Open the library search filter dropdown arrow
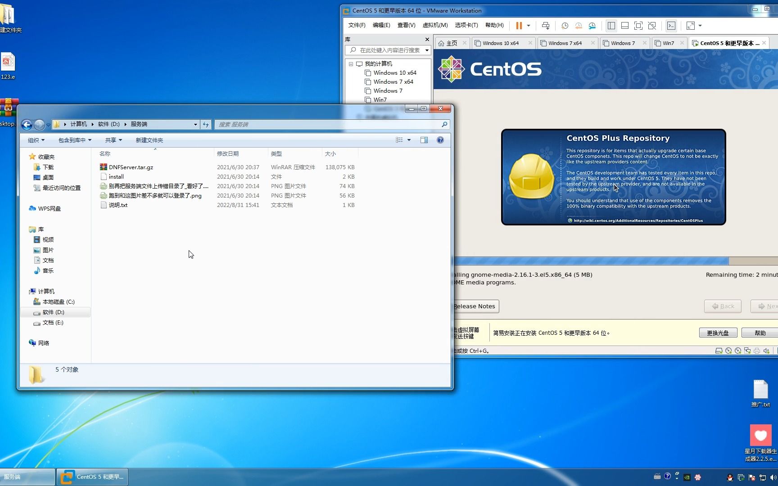The image size is (778, 486). pyautogui.click(x=427, y=50)
